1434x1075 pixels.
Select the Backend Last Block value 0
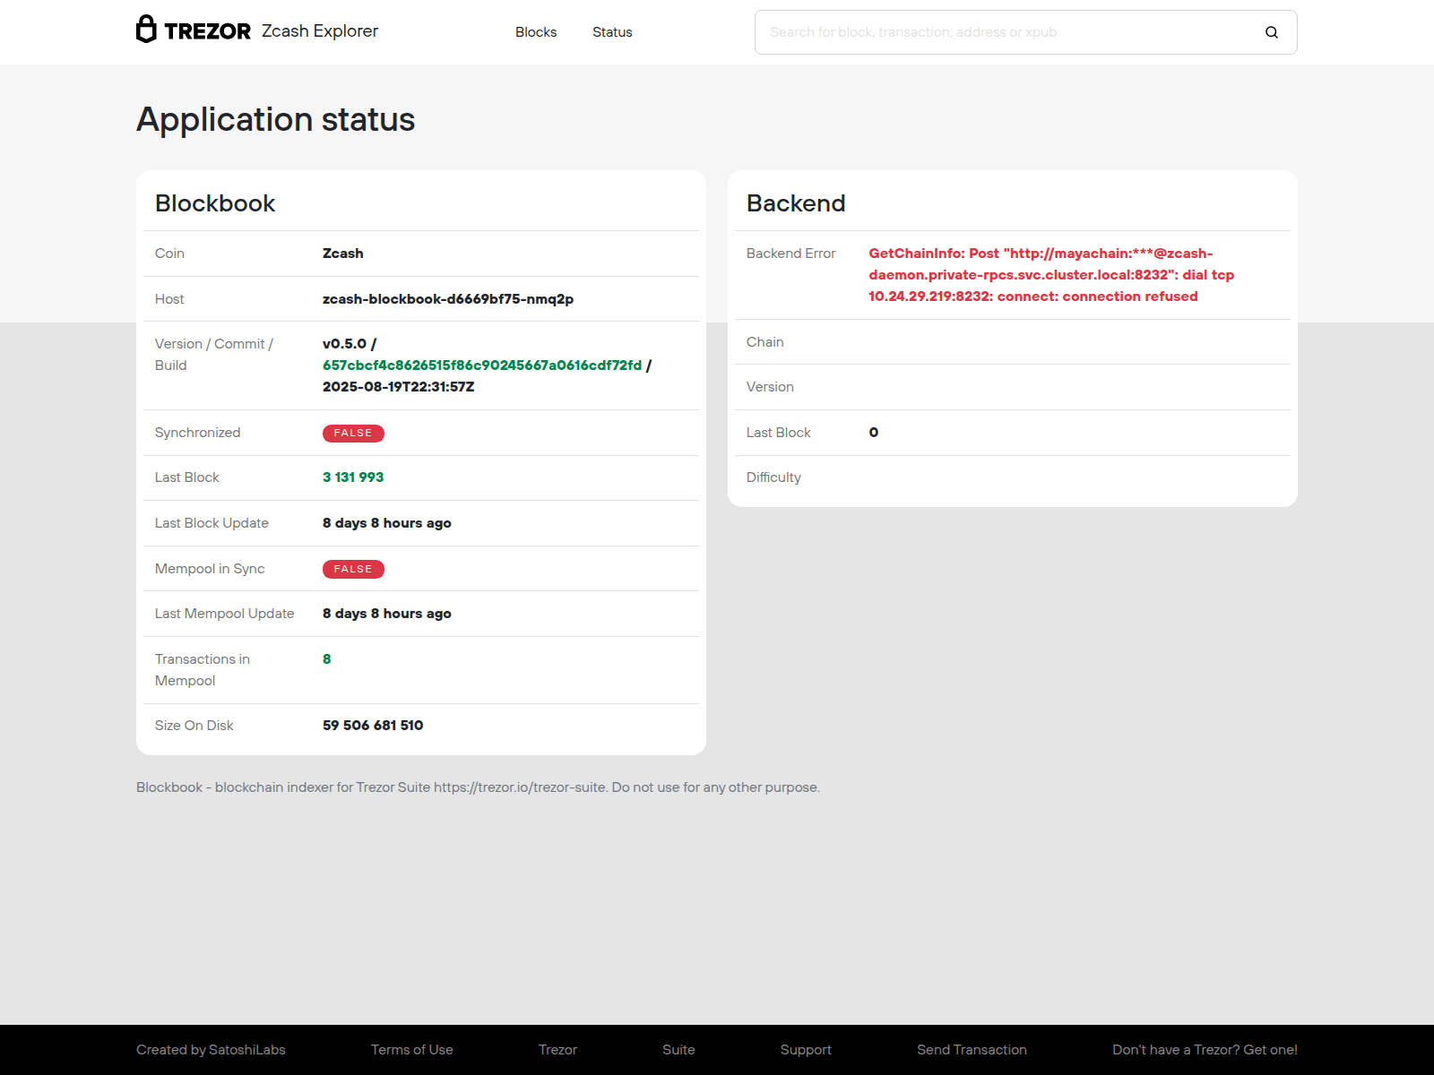pyautogui.click(x=874, y=433)
